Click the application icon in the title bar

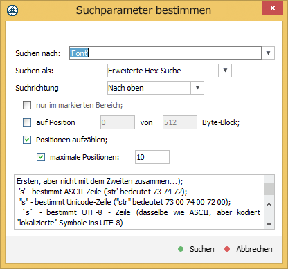tap(12, 10)
